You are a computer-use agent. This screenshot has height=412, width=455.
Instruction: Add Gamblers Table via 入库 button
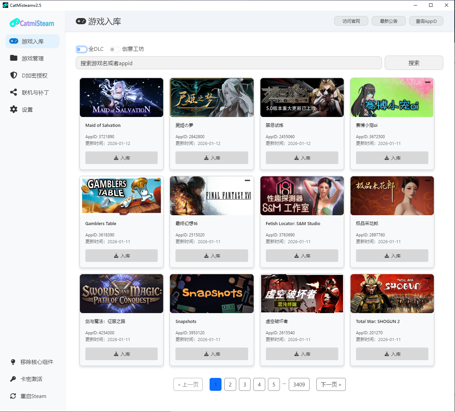[122, 256]
